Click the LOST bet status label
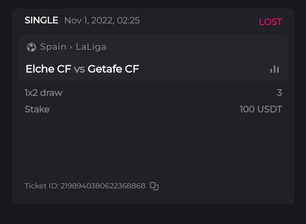This screenshot has width=306, height=224. pyautogui.click(x=270, y=22)
